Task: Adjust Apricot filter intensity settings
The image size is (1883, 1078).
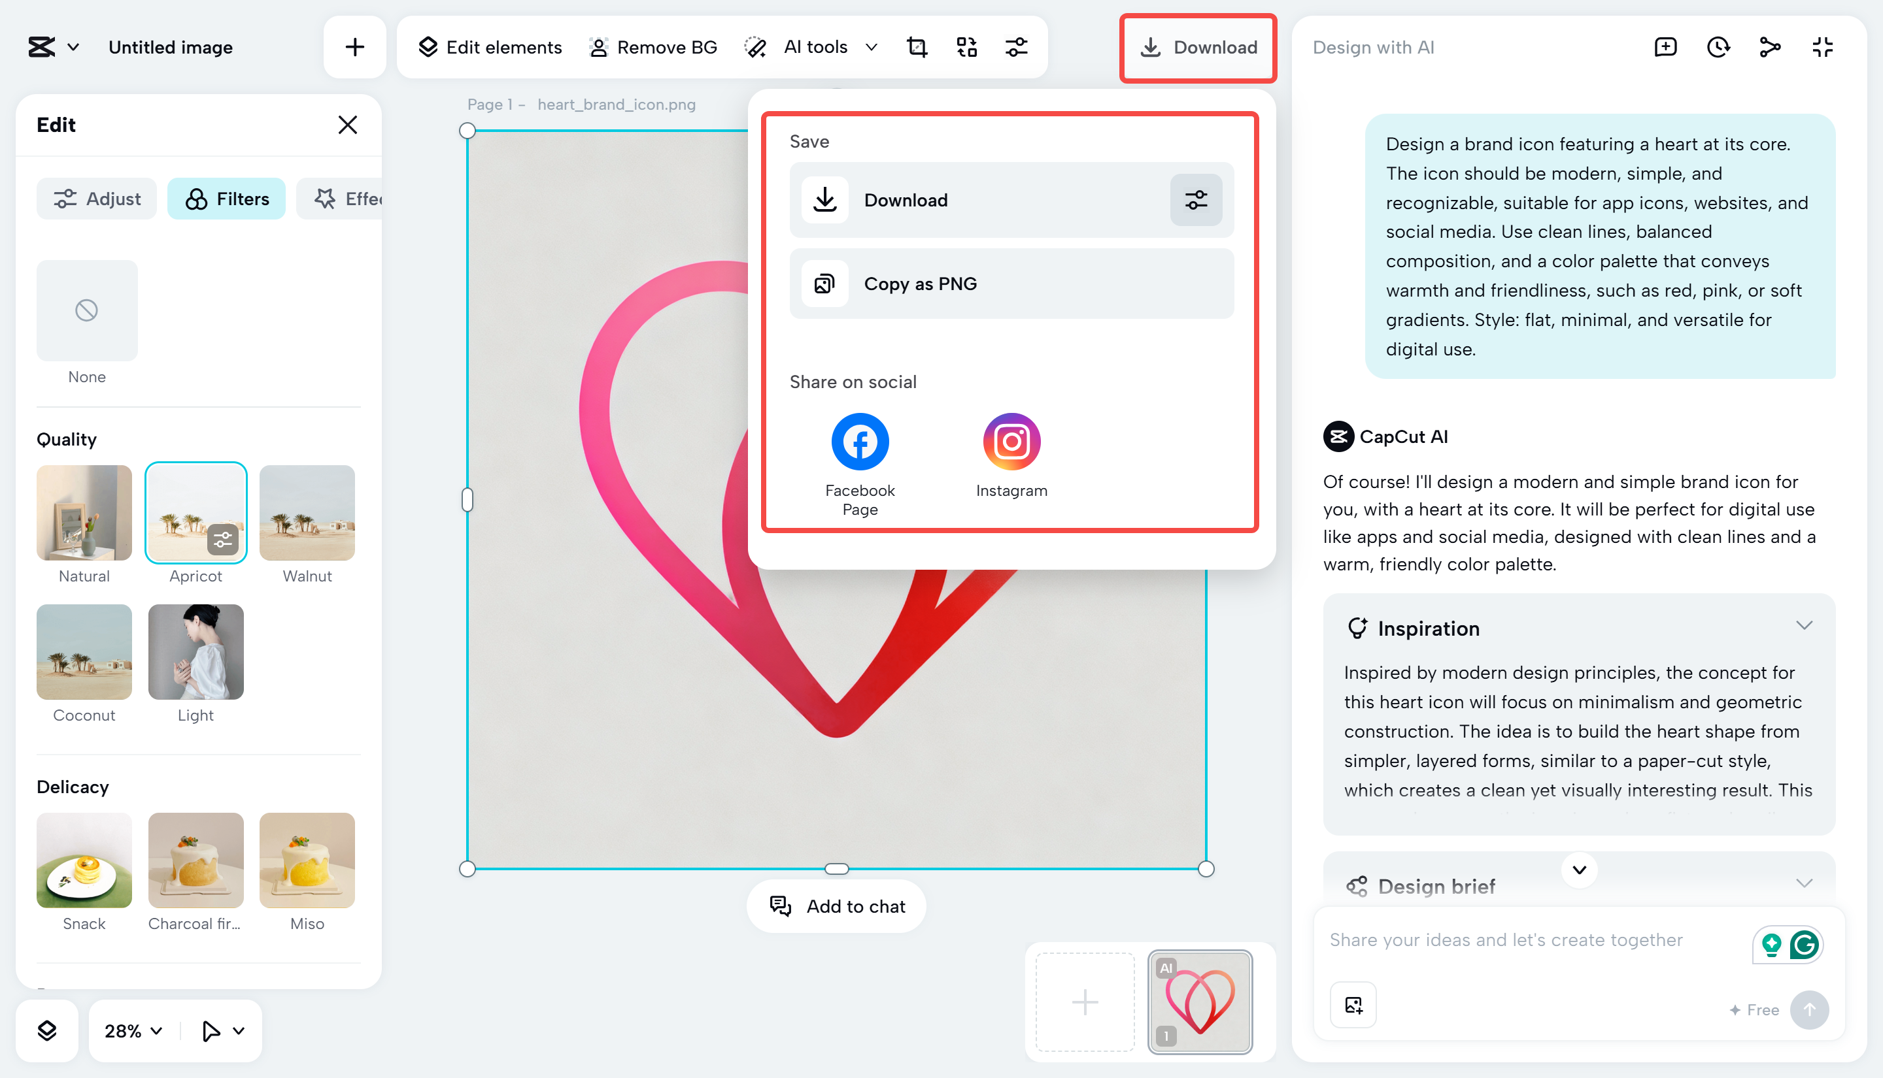Action: tap(222, 540)
